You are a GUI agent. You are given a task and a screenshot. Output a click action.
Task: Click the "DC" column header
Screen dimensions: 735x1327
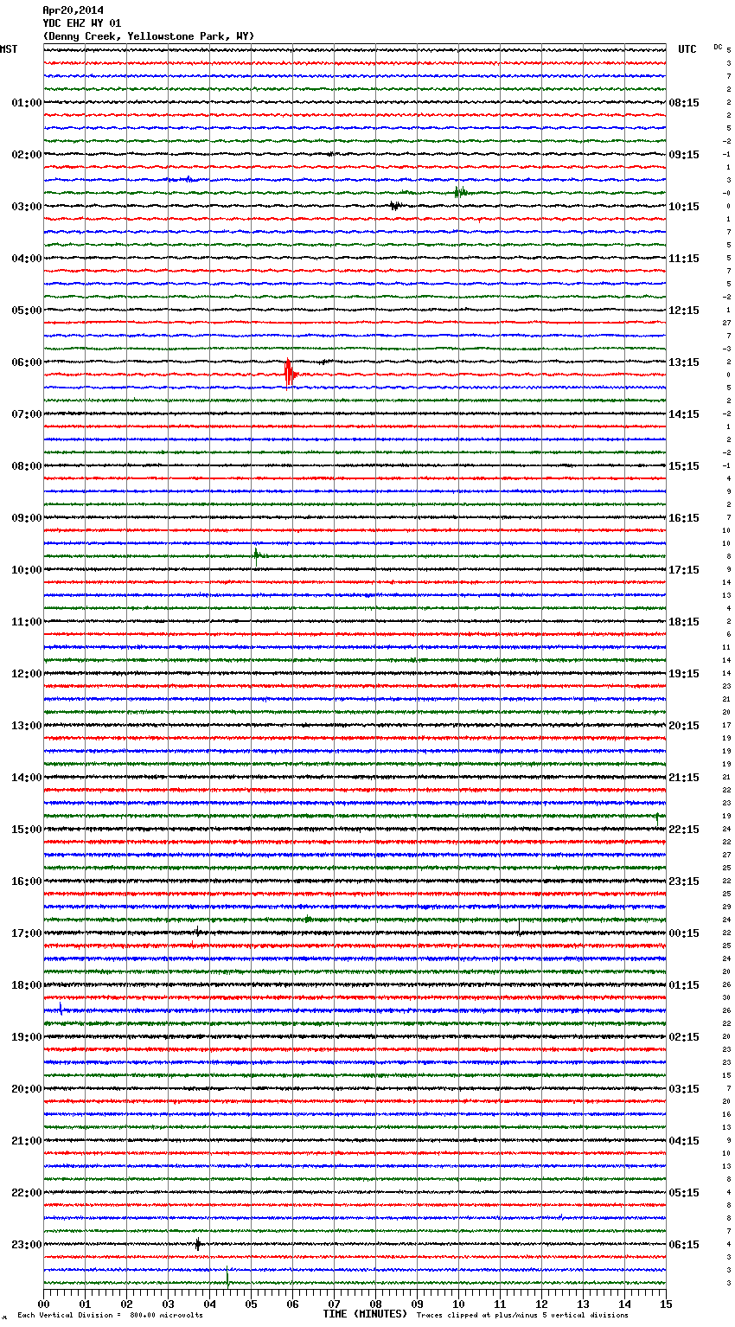coord(718,47)
